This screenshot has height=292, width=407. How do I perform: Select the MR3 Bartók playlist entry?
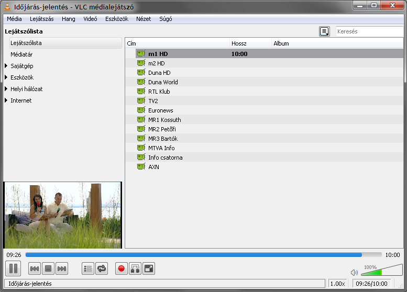click(x=264, y=139)
